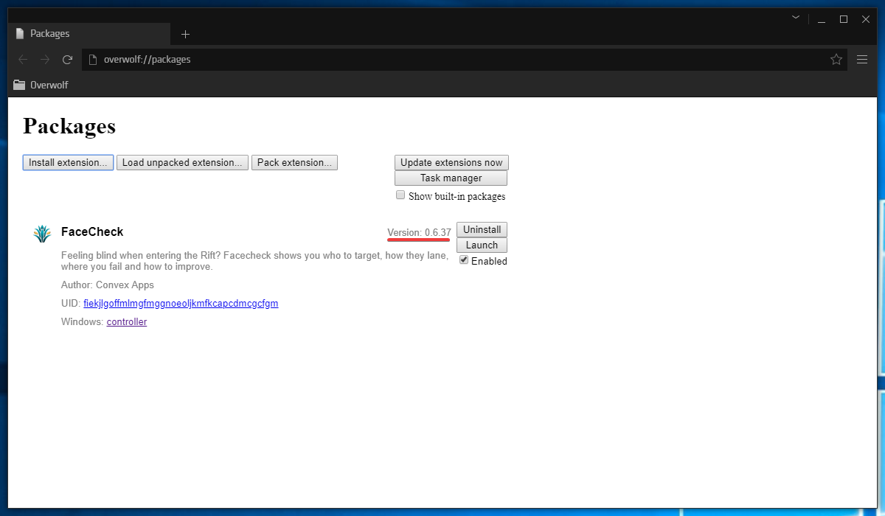Click the page icon in address bar
This screenshot has height=516, width=885.
[93, 60]
